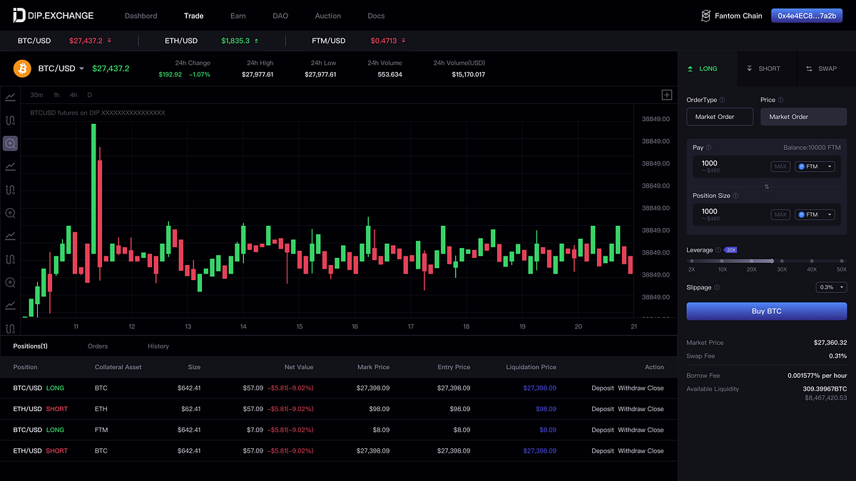Open the Slippage 0.3% dropdown
This screenshot has height=481, width=856.
[x=831, y=287]
